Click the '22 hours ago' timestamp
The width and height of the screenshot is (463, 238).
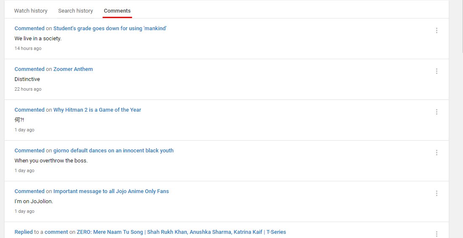click(28, 89)
